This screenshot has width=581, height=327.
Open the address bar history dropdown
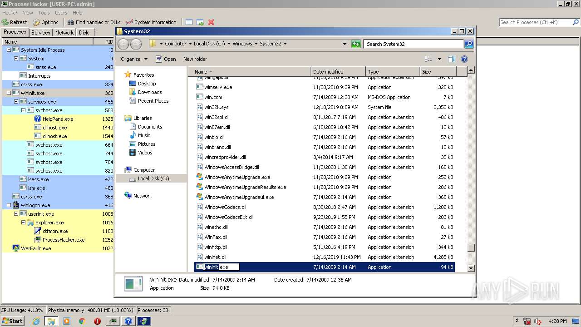click(345, 44)
